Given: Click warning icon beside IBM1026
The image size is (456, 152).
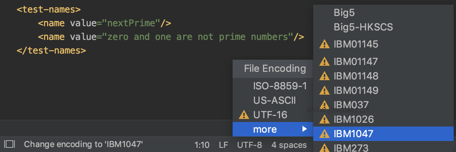Looking at the screenshot, I should (324, 119).
